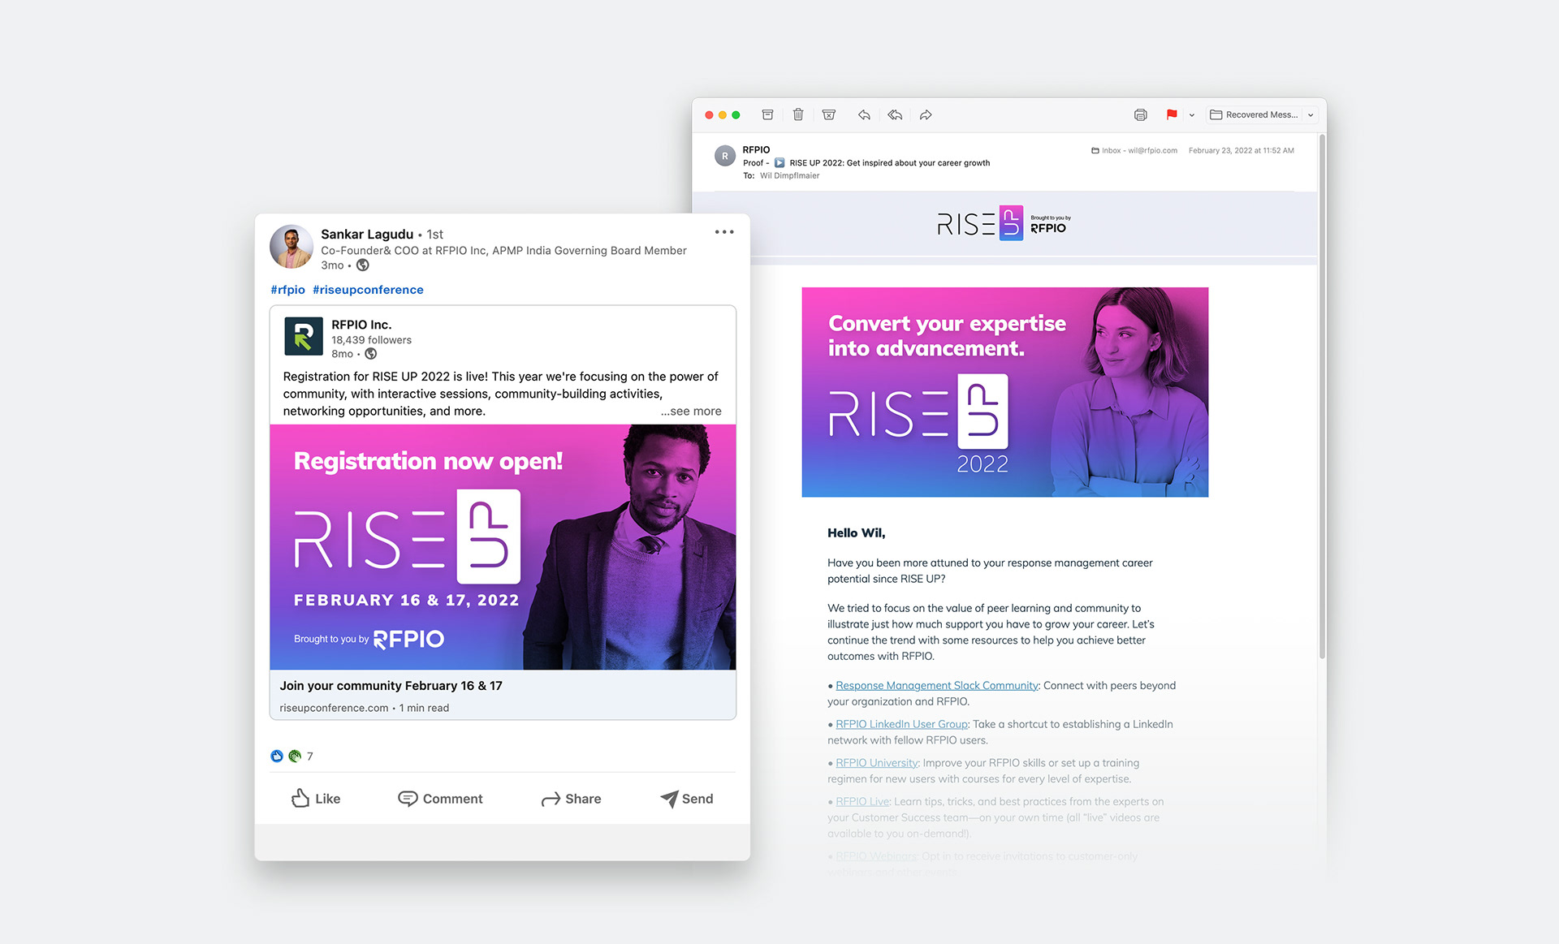
Task: Move message to Junk in Mail toolbar
Action: 829,114
